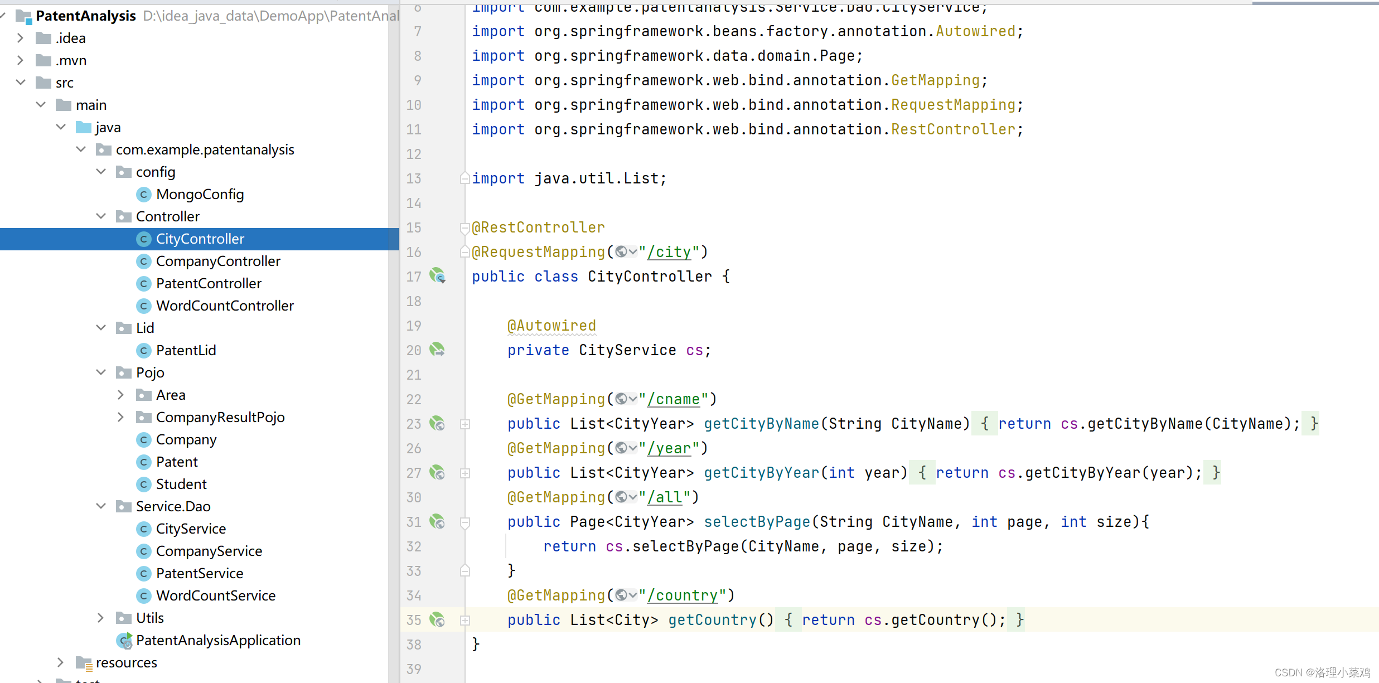Viewport: 1379px width, 683px height.
Task: Click globe icon in "/country" GetMapping
Action: click(x=621, y=595)
